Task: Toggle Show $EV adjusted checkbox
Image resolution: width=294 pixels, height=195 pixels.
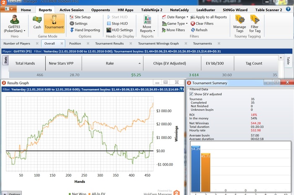Action: (191, 94)
